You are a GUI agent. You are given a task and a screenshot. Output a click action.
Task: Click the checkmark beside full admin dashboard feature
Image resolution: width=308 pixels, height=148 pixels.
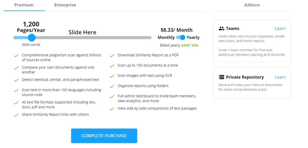112,96
